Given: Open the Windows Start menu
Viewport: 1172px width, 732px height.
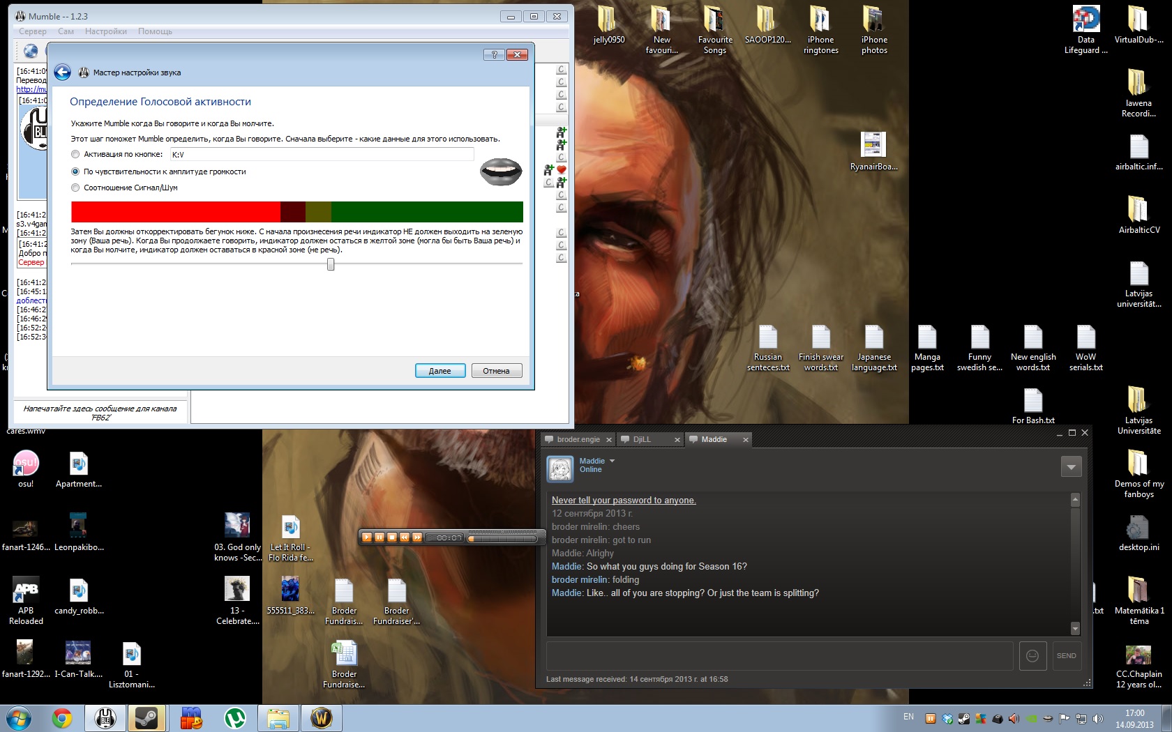Looking at the screenshot, I should (18, 718).
